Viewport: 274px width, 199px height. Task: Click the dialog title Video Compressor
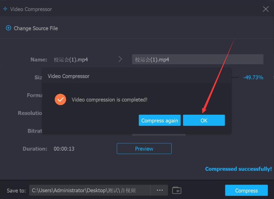click(68, 76)
